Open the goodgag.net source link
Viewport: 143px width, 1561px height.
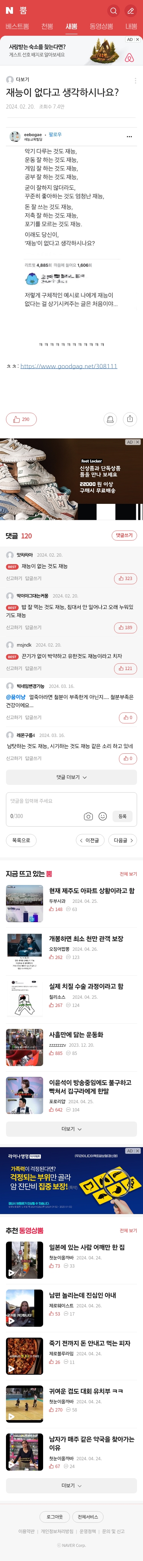pos(68,366)
